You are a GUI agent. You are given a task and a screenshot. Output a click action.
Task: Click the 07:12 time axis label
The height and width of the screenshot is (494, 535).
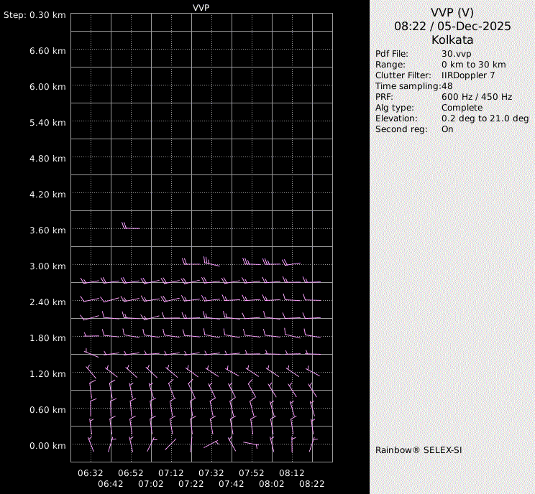(x=171, y=473)
